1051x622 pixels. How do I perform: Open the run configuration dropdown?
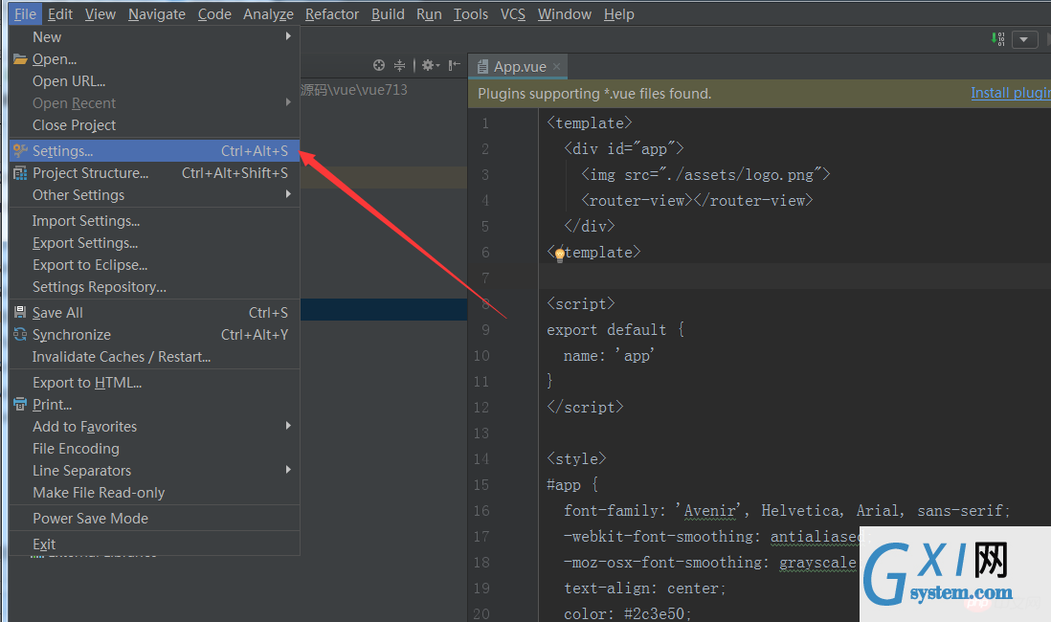click(x=1023, y=39)
